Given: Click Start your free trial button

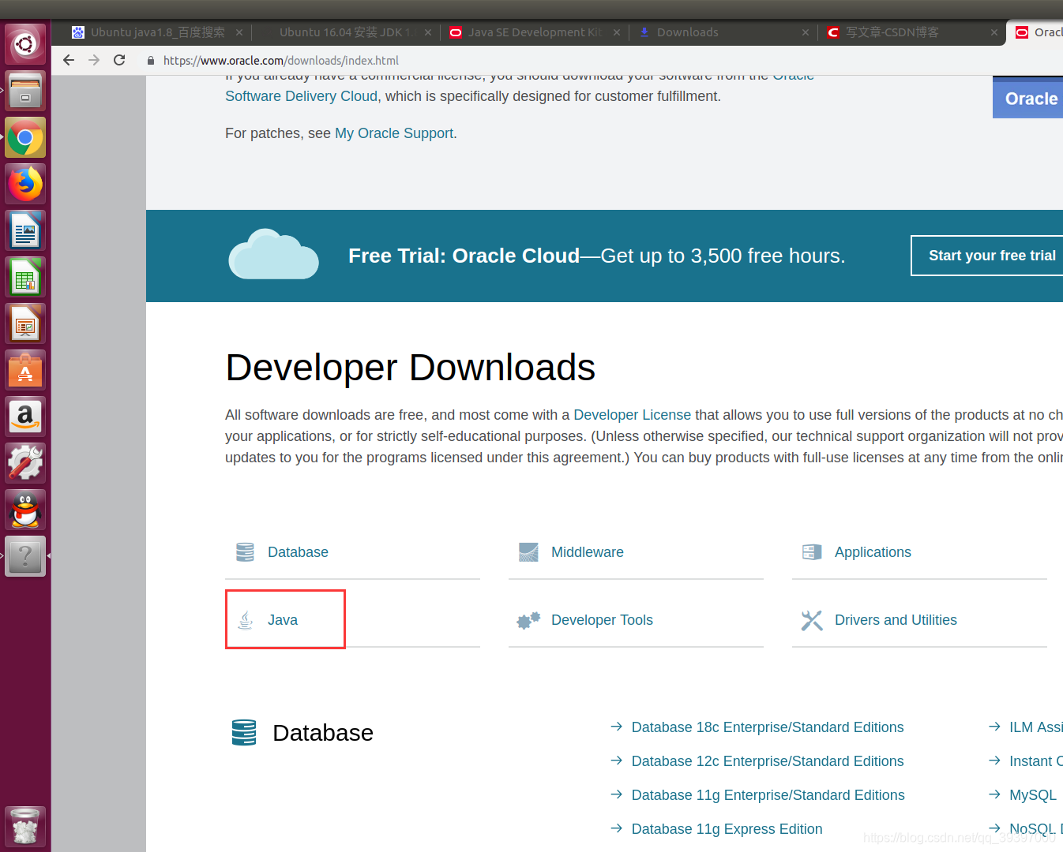Looking at the screenshot, I should coord(987,256).
